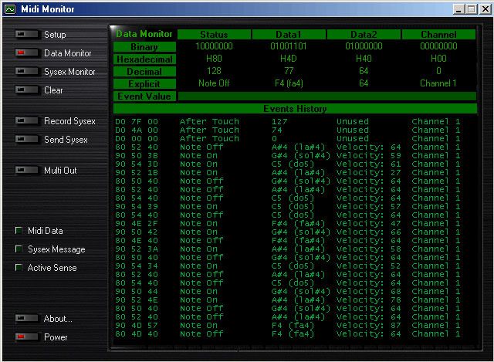The height and width of the screenshot is (362, 494).
Task: Click the explicit F4 (fa4) value
Action: pos(289,83)
